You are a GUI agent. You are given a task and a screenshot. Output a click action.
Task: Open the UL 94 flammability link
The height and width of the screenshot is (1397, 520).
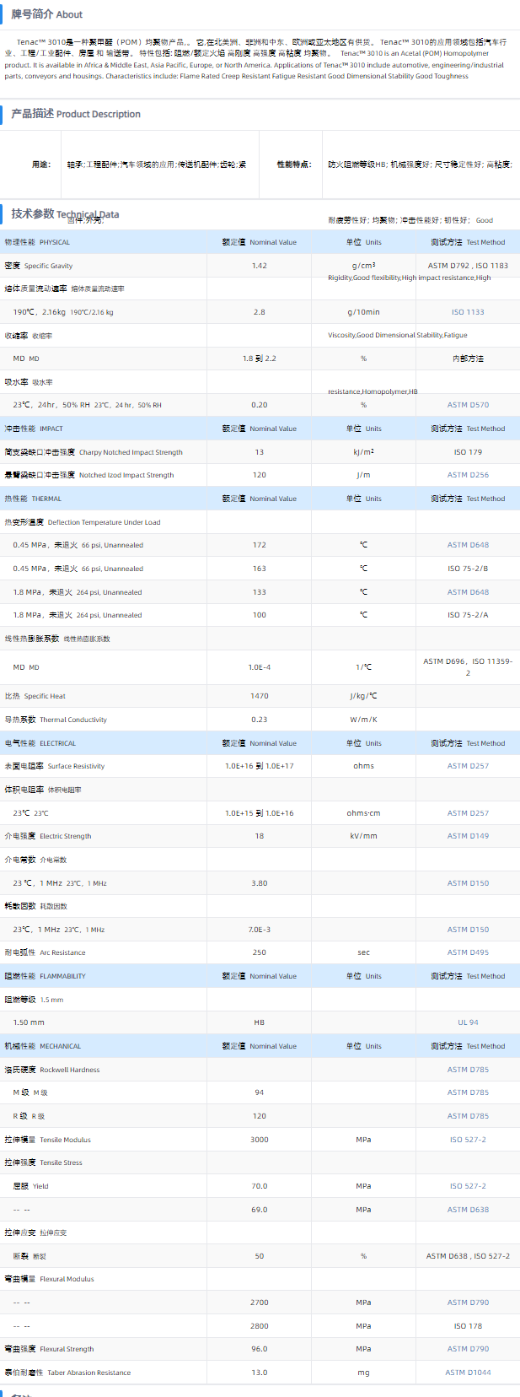[x=468, y=1022]
